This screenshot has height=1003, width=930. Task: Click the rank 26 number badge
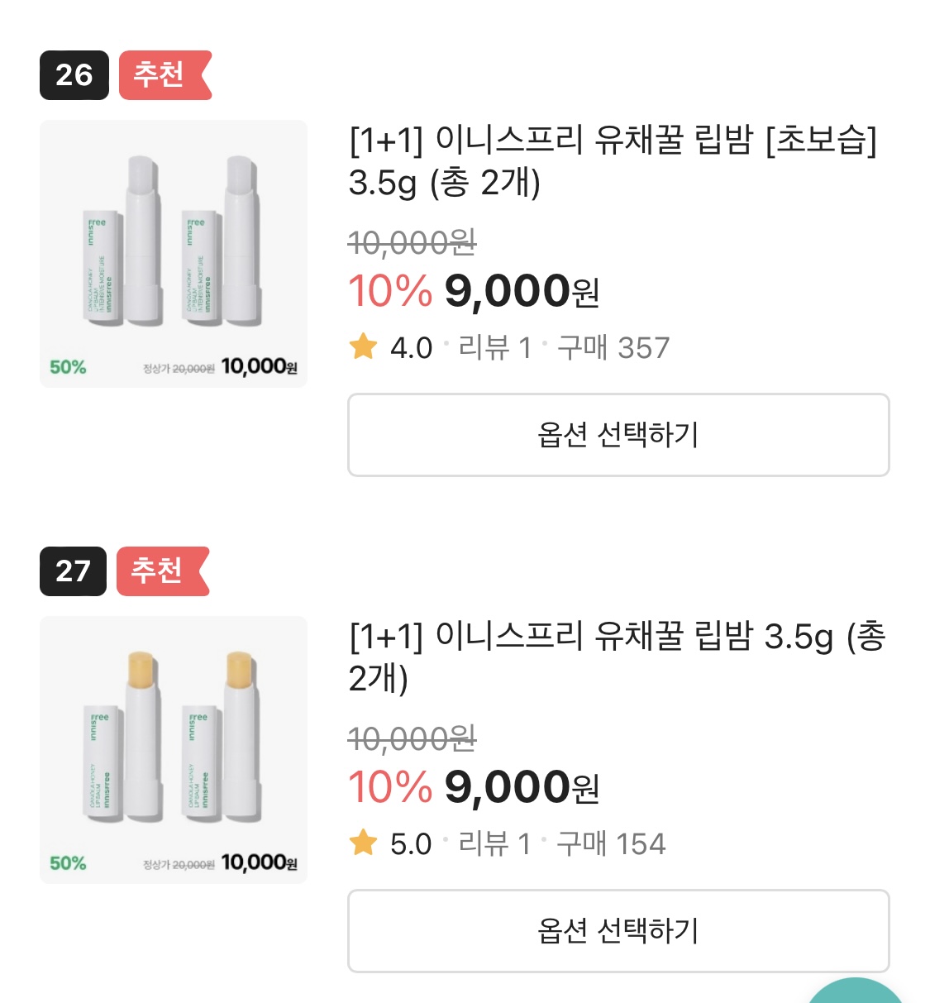(74, 75)
